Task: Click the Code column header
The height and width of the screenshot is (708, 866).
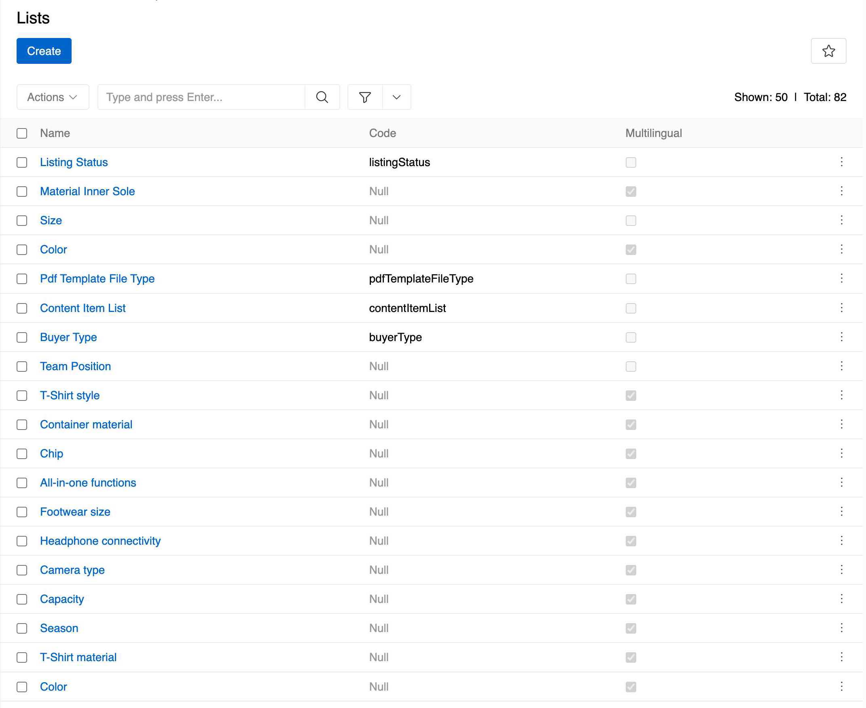Action: (x=382, y=133)
